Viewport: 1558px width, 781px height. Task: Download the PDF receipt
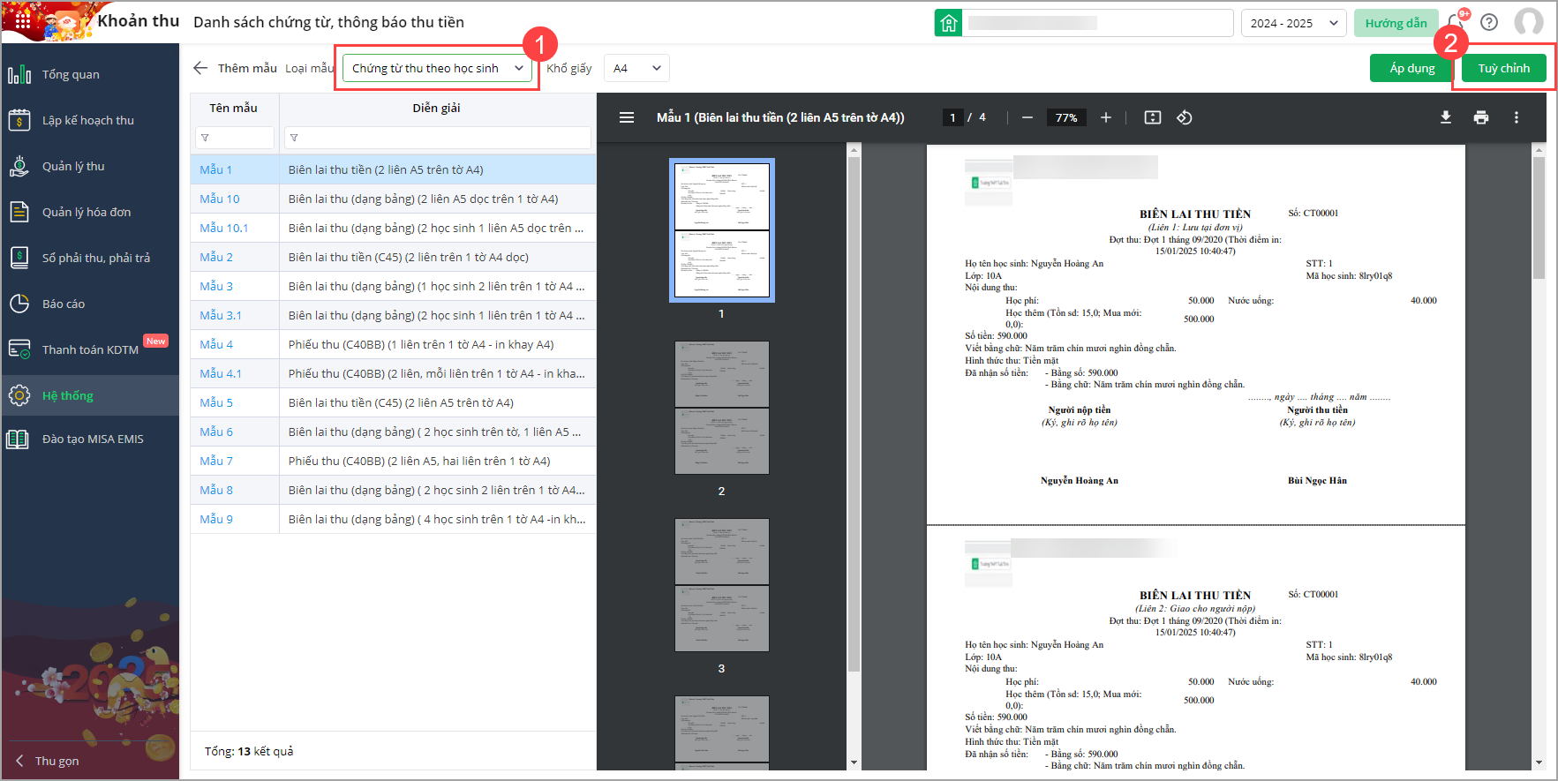point(1446,117)
